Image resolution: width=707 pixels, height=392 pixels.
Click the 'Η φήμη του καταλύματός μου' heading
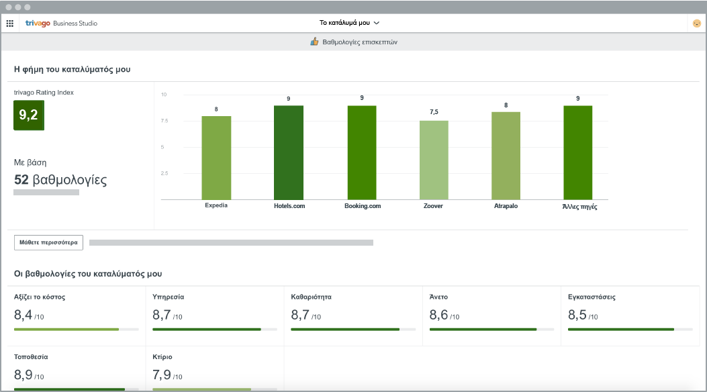72,69
